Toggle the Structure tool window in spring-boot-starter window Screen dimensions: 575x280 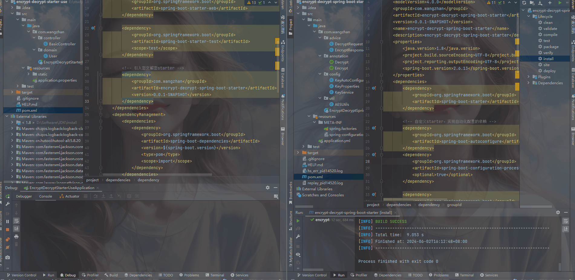pyautogui.click(x=290, y=221)
